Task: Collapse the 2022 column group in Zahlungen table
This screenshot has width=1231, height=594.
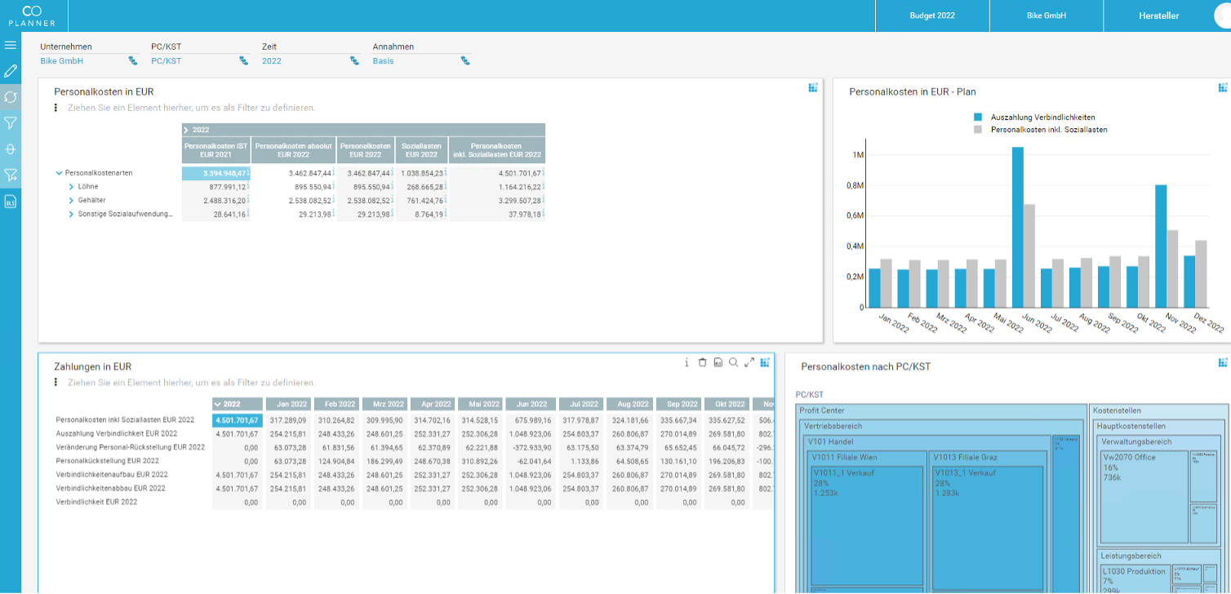Action: point(216,404)
